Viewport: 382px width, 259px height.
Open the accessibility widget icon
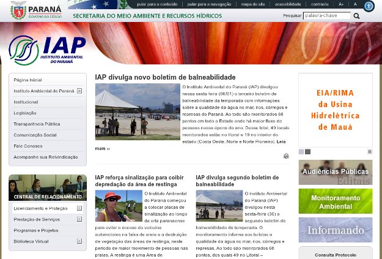point(369,6)
